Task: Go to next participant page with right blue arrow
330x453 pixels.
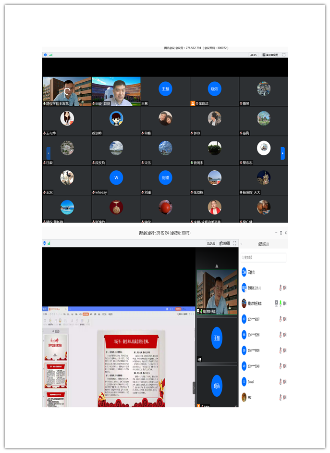Action: coord(283,153)
